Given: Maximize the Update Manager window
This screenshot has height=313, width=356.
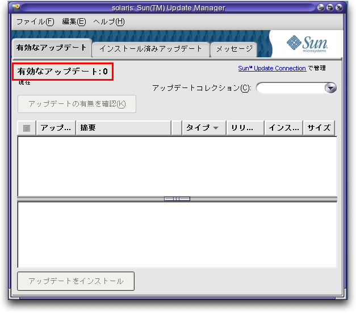Looking at the screenshot, I should [x=330, y=7].
